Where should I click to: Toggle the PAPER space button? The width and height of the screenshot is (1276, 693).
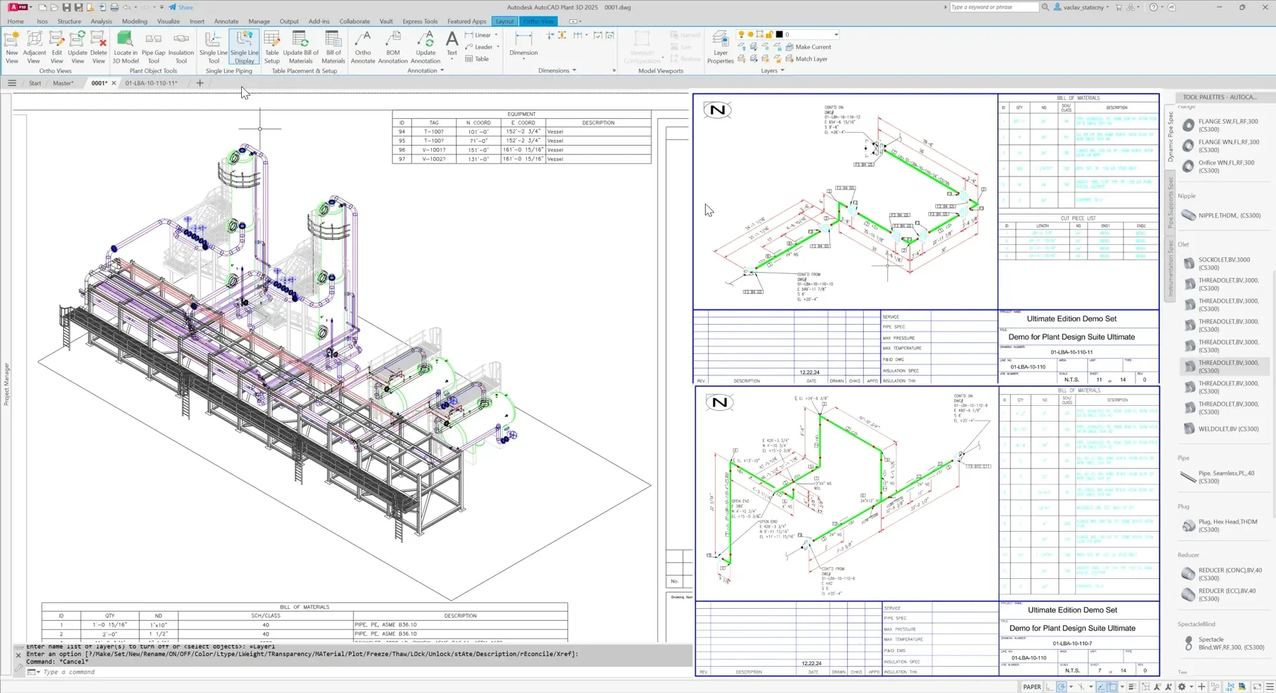tap(1032, 687)
